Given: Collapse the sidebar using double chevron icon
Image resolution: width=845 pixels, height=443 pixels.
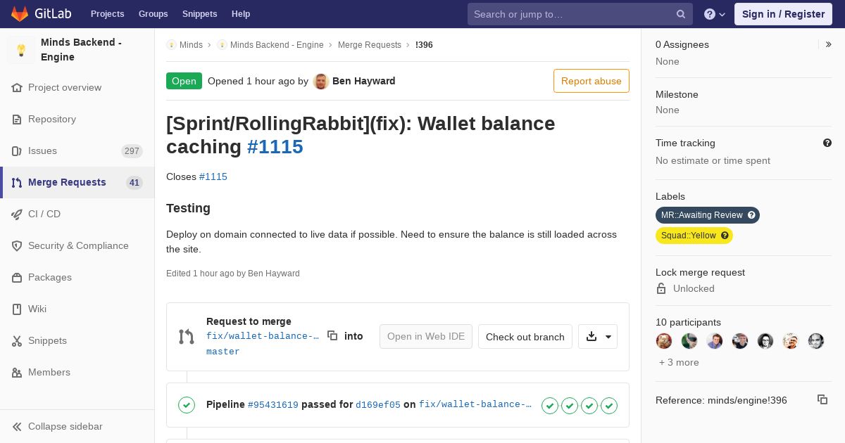Looking at the screenshot, I should [17, 427].
